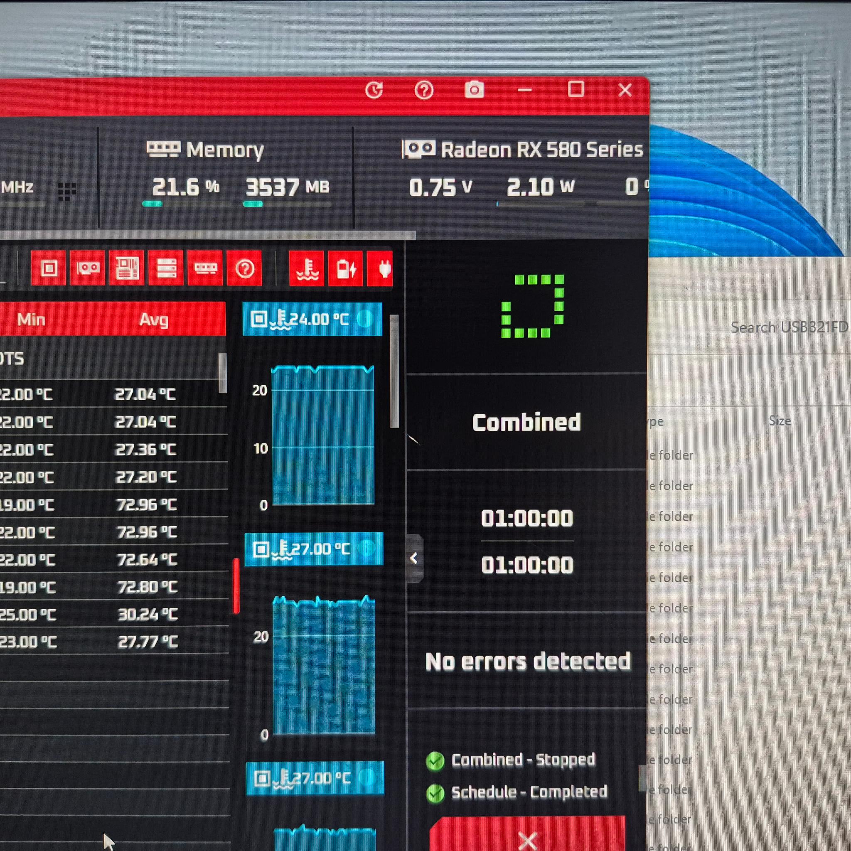Click the red X button below schedule status
This screenshot has width=851, height=851.
527,834
